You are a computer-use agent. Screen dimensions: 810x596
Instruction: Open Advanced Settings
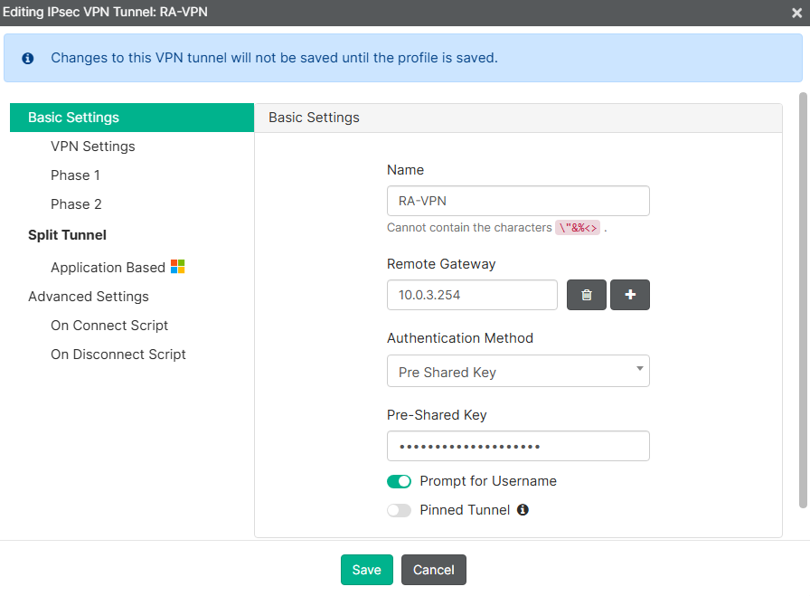pos(88,296)
